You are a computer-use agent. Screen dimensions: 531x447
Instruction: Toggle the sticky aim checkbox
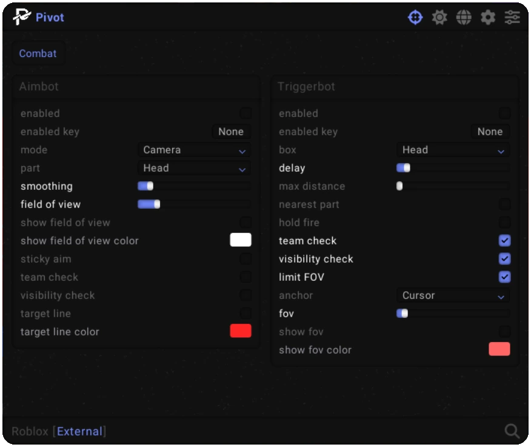tap(245, 259)
